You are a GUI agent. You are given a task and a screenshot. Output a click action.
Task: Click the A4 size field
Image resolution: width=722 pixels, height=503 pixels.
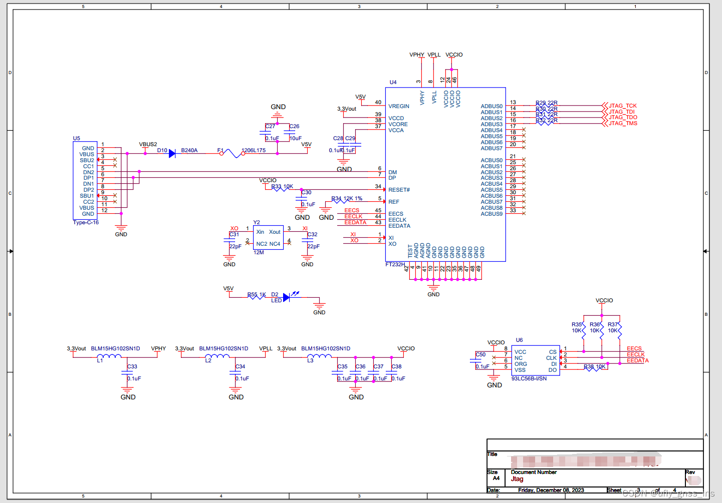pyautogui.click(x=496, y=478)
